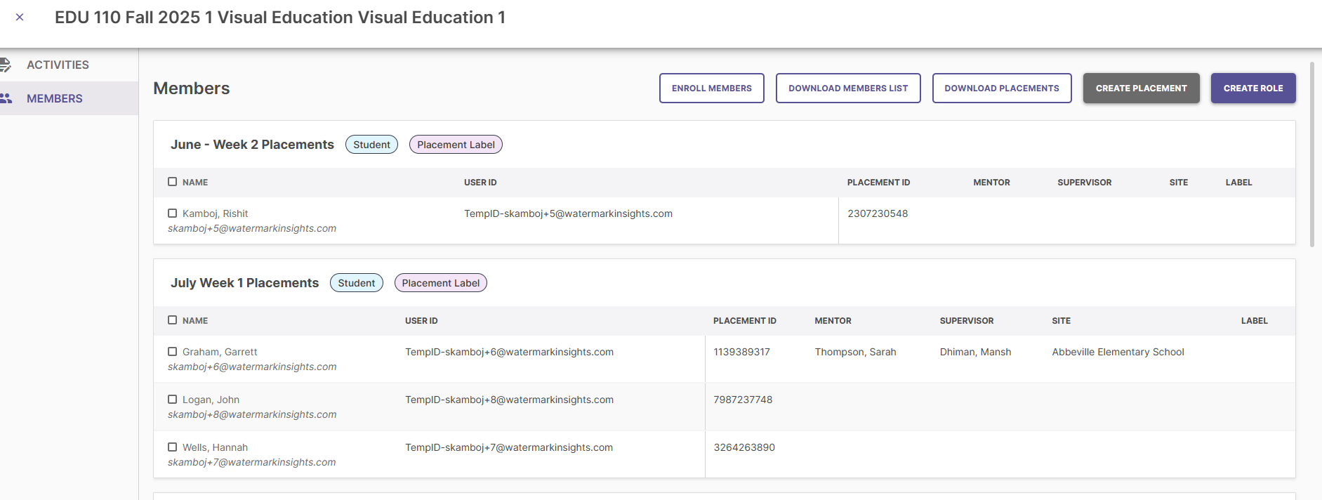Click the Create Placement button

tap(1141, 88)
